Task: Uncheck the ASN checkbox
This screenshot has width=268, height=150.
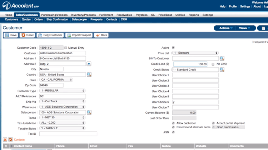Action: 173,132
